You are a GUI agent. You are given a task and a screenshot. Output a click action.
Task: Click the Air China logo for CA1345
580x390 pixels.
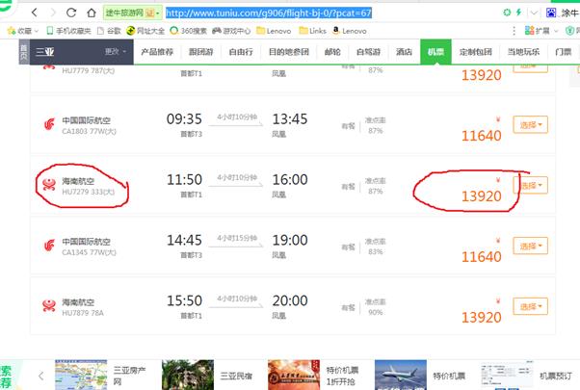pyautogui.click(x=49, y=246)
